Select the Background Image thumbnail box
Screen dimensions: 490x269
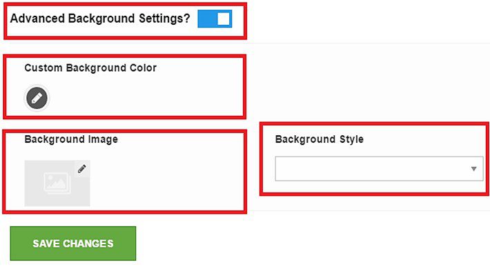(x=57, y=183)
